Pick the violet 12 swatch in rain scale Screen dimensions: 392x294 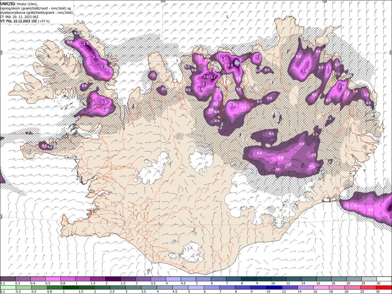(x=289, y=288)
